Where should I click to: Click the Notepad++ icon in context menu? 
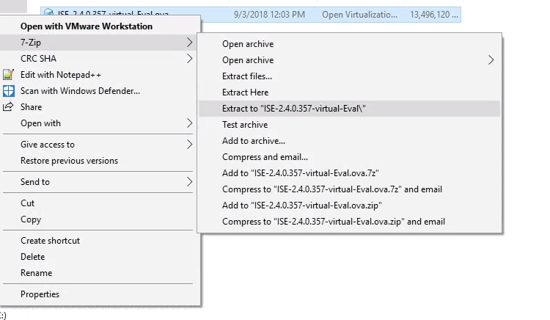point(8,74)
